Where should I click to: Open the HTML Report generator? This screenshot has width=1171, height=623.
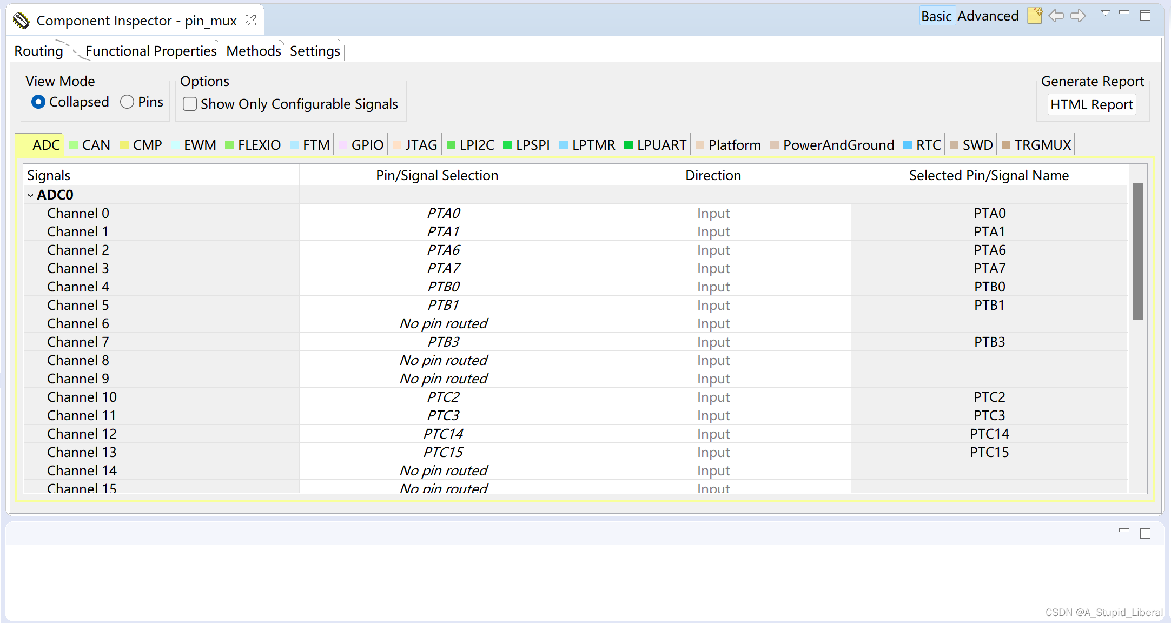1091,104
